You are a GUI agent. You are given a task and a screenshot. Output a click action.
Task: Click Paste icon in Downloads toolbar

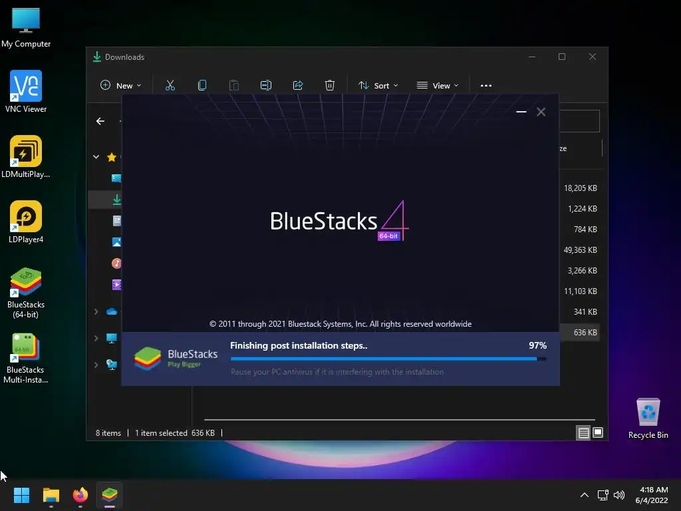234,85
